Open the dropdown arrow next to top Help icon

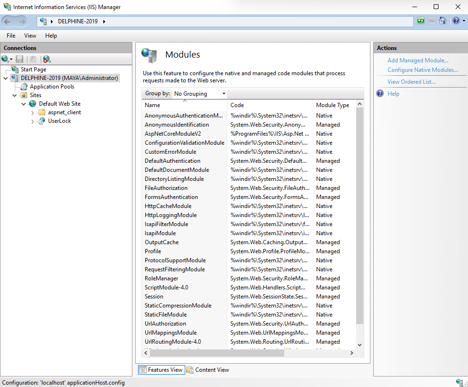click(464, 21)
